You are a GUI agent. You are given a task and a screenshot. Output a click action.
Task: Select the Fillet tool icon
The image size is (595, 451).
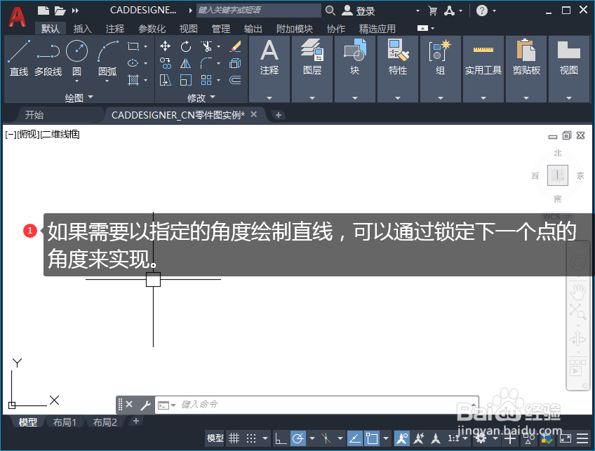pos(206,63)
